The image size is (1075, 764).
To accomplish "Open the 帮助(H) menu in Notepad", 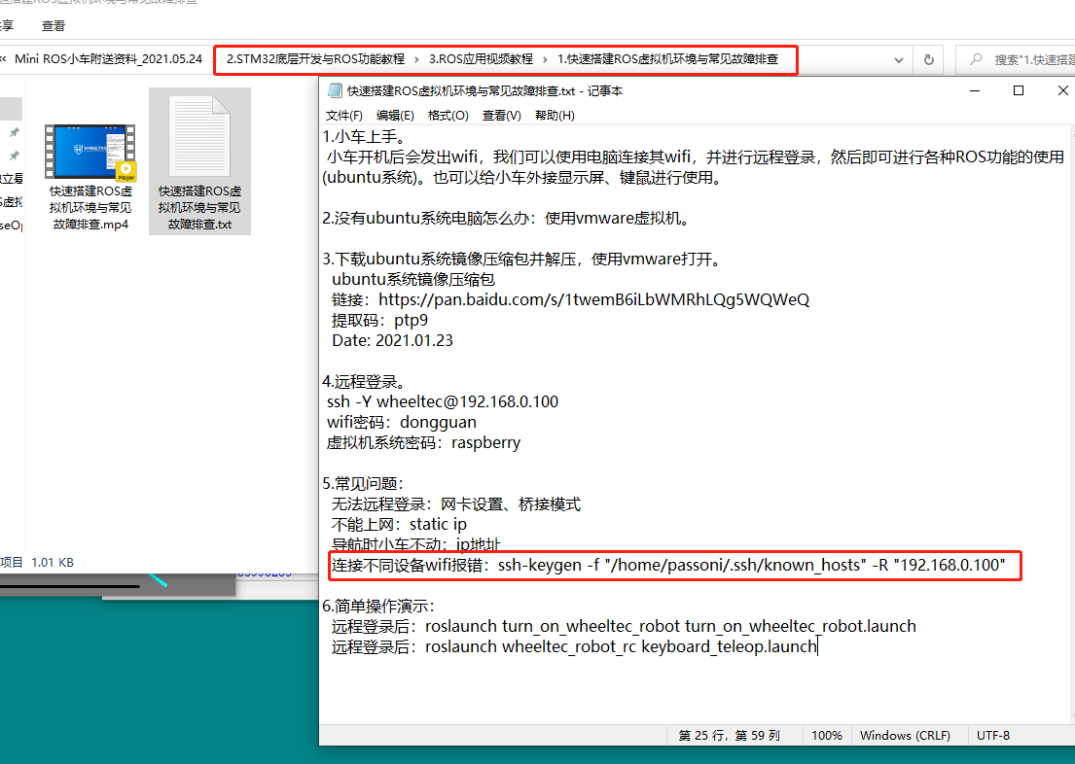I will coord(555,115).
